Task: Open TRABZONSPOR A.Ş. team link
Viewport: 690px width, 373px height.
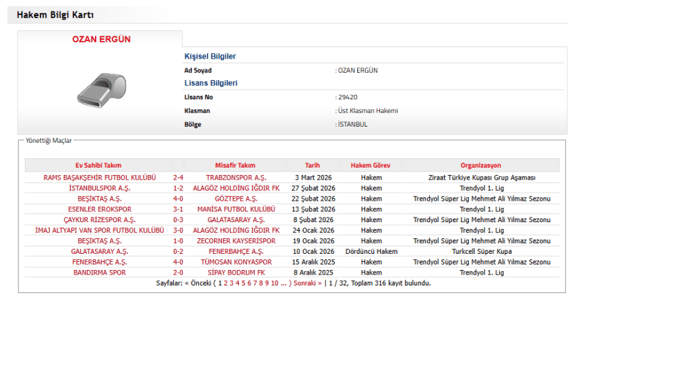Action: (x=236, y=178)
